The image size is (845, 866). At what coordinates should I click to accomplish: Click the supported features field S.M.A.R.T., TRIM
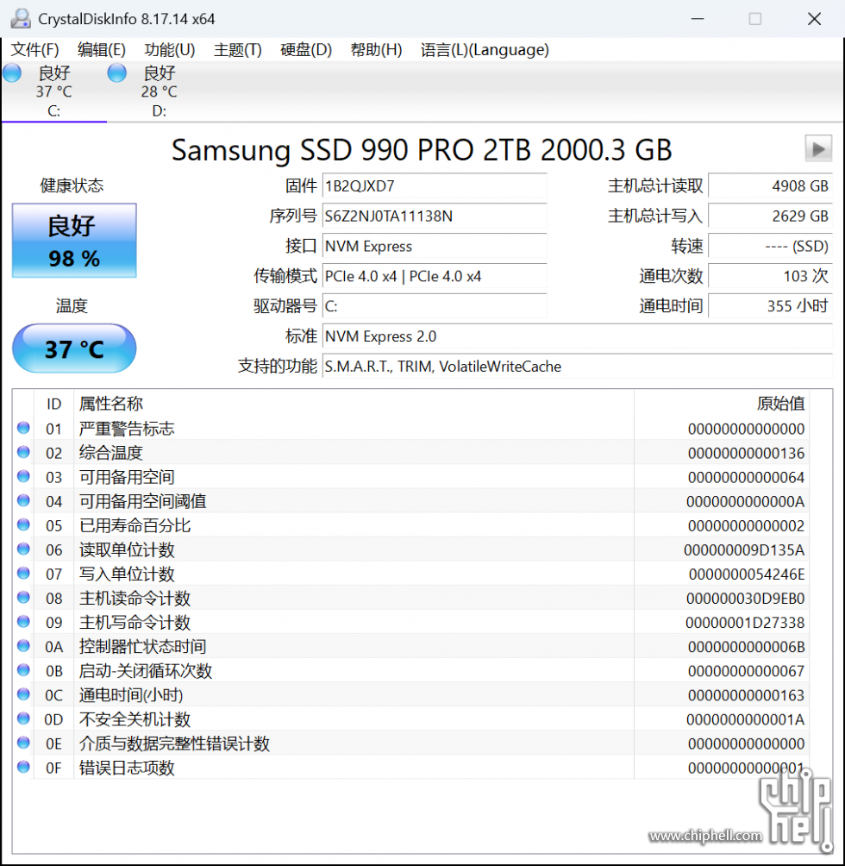[x=578, y=367]
